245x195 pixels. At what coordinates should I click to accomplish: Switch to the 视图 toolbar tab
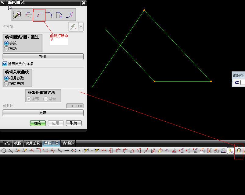click(18, 143)
